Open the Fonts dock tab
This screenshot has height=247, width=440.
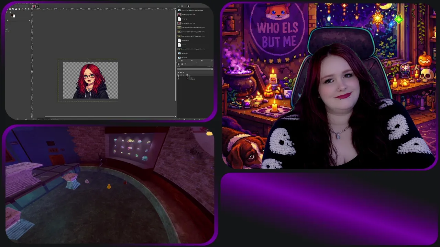pos(185,6)
